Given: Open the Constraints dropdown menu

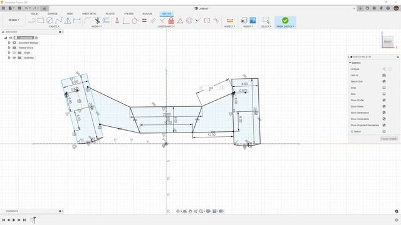Looking at the screenshot, I should [x=166, y=26].
